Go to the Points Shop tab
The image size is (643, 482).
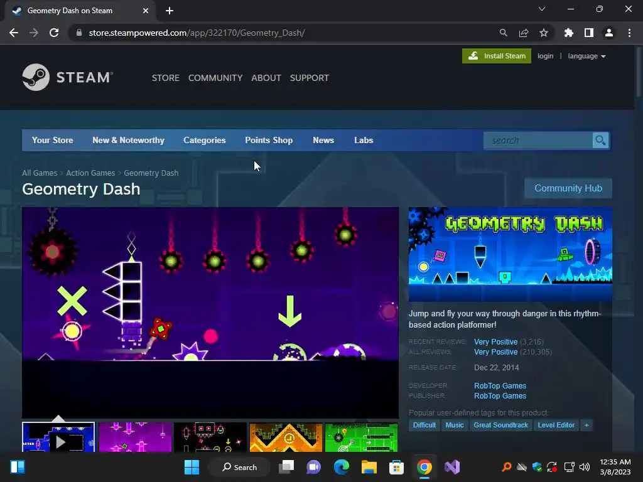pyautogui.click(x=269, y=140)
